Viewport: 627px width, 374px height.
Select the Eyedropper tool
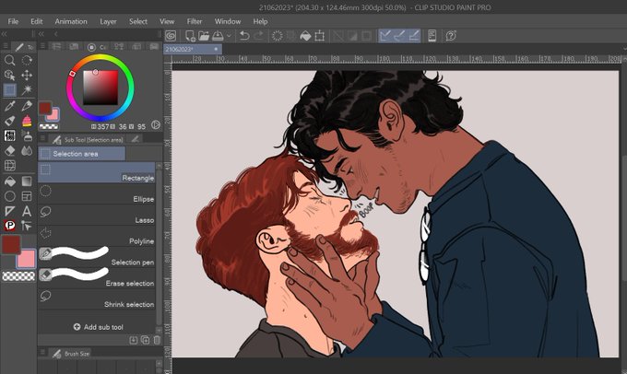coord(9,106)
